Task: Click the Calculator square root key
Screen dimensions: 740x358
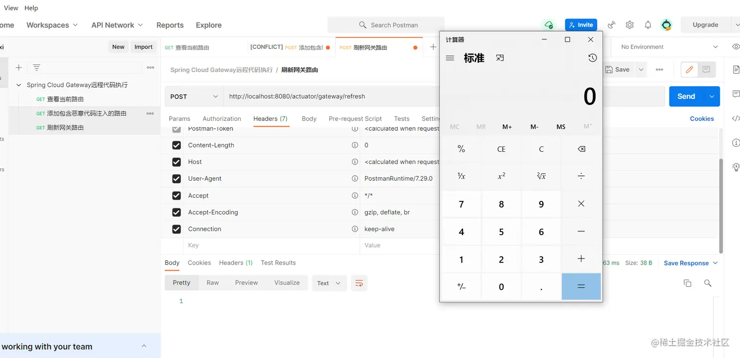Action: (541, 176)
